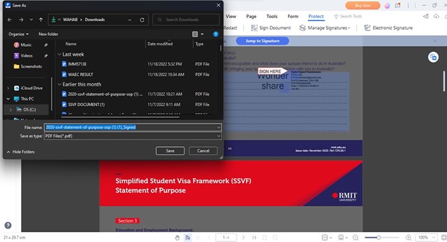Open the Form tab
Screen dimensions: 447x242
point(293,17)
